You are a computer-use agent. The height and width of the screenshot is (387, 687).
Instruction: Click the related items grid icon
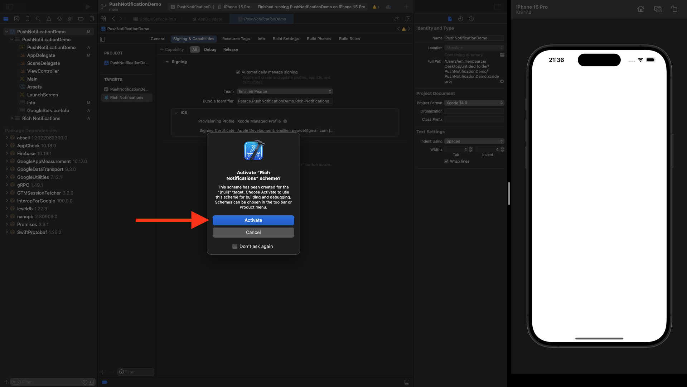(103, 19)
